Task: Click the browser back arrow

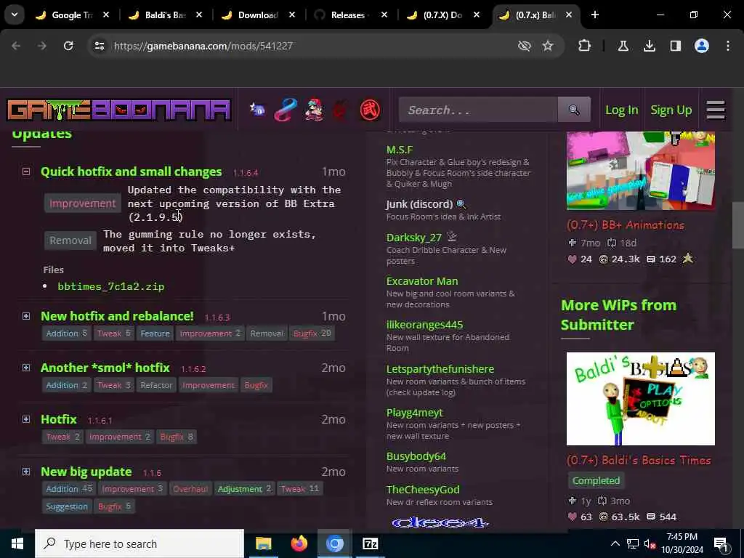Action: (x=16, y=46)
